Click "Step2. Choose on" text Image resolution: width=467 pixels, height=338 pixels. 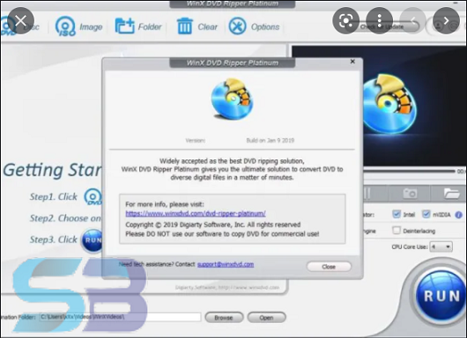pos(65,218)
